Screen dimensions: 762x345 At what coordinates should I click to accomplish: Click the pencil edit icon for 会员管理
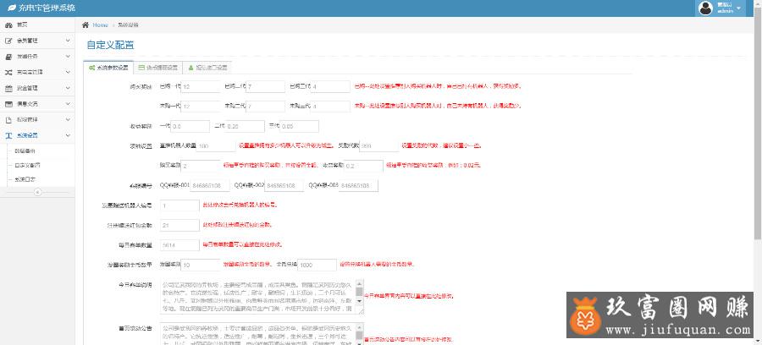click(x=8, y=40)
